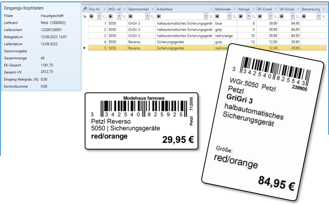Click the sigma summary icon for Merkmale column
Viewport: 329px width, 205px height.
(235, 9)
